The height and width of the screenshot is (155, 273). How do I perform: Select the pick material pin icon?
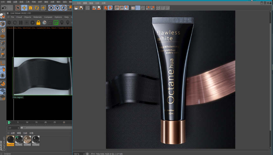pyautogui.click(x=68, y=23)
